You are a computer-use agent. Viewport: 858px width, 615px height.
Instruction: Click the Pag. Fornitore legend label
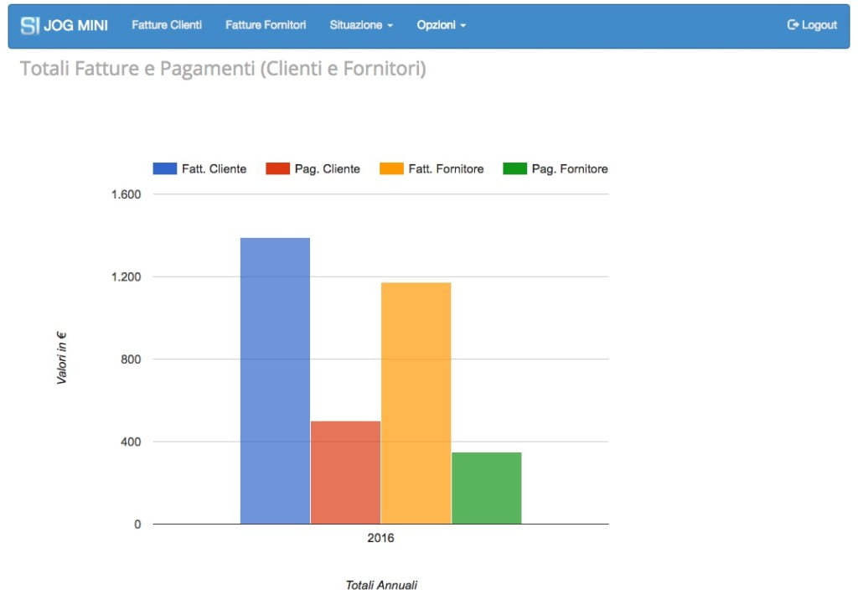tap(570, 169)
